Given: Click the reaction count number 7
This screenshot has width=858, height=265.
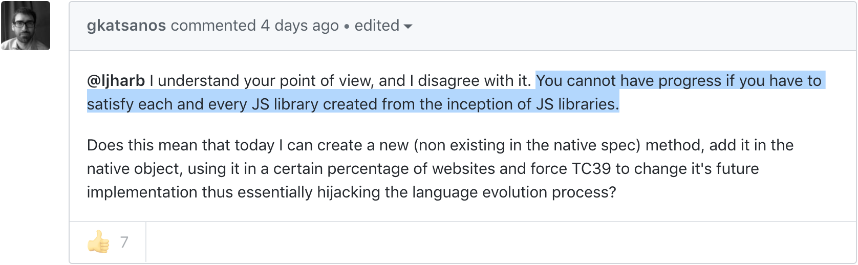Looking at the screenshot, I should tap(124, 242).
